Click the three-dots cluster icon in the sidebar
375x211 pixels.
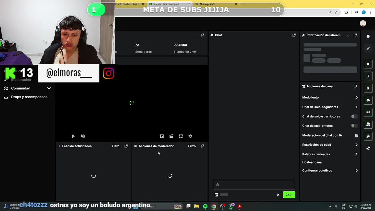pos(368,148)
